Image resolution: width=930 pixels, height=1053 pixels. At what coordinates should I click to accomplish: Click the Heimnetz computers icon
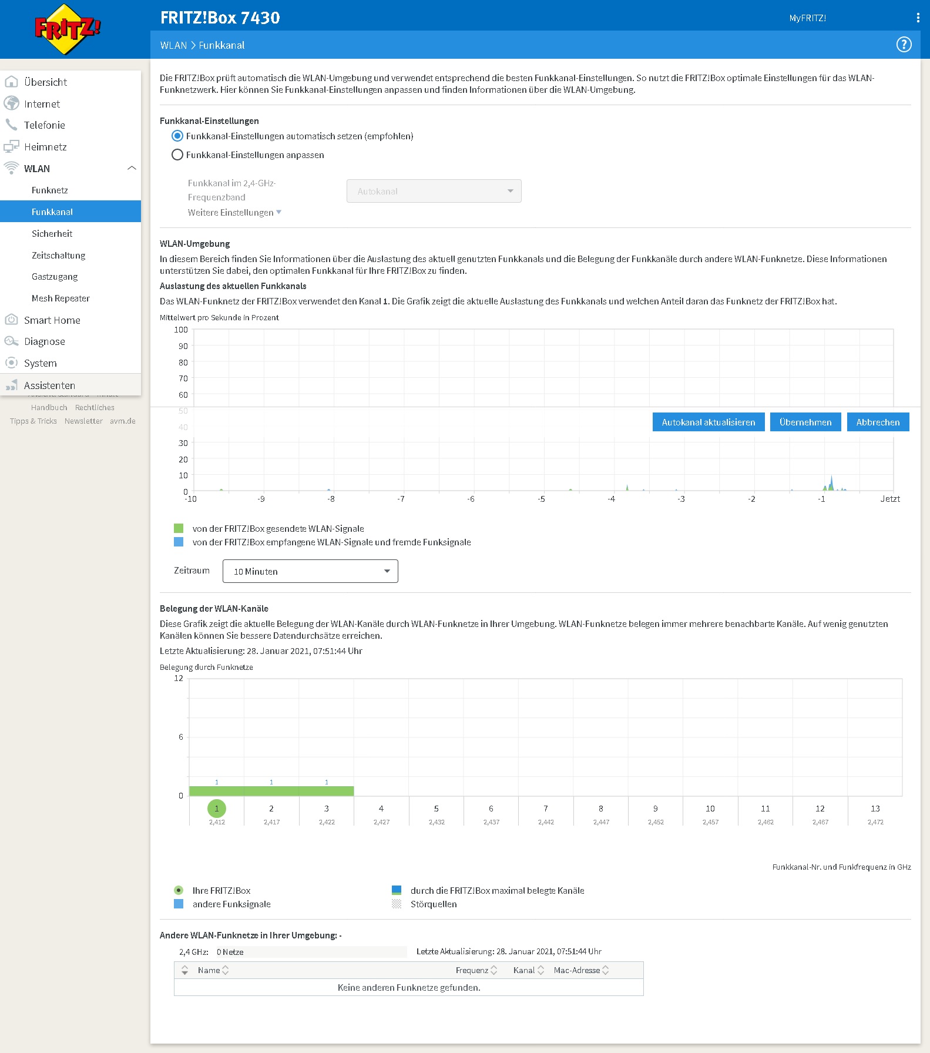tap(11, 146)
